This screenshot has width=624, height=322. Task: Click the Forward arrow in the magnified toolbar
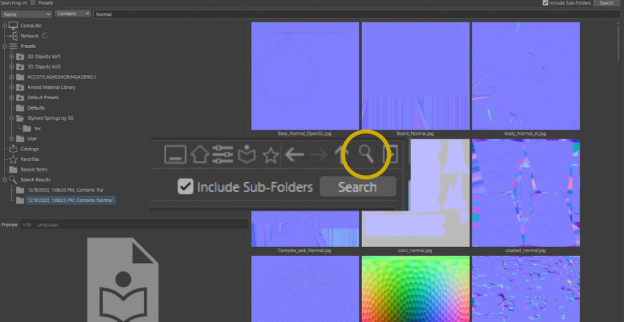click(x=319, y=155)
